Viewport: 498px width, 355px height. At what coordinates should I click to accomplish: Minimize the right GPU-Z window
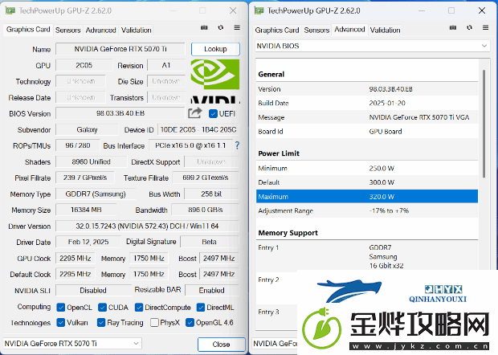422,10
